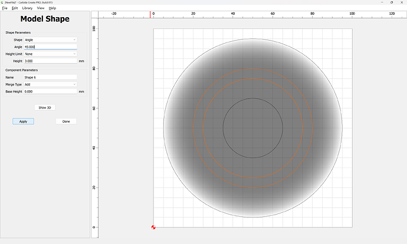Click the Done button
The height and width of the screenshot is (244, 407).
66,121
